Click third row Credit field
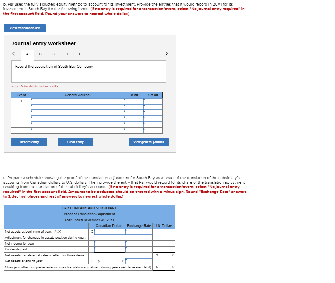335x283 pixels. (x=153, y=113)
